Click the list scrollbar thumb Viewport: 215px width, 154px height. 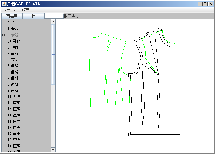coord(53,54)
